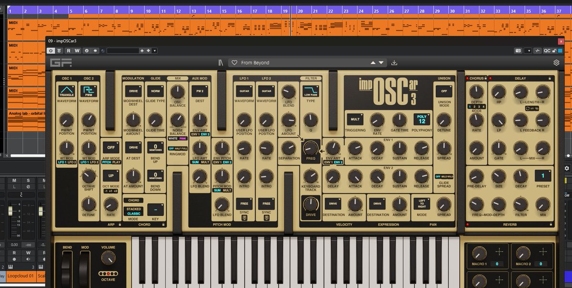
Task: Click the save/download preset icon
Action: coord(394,62)
